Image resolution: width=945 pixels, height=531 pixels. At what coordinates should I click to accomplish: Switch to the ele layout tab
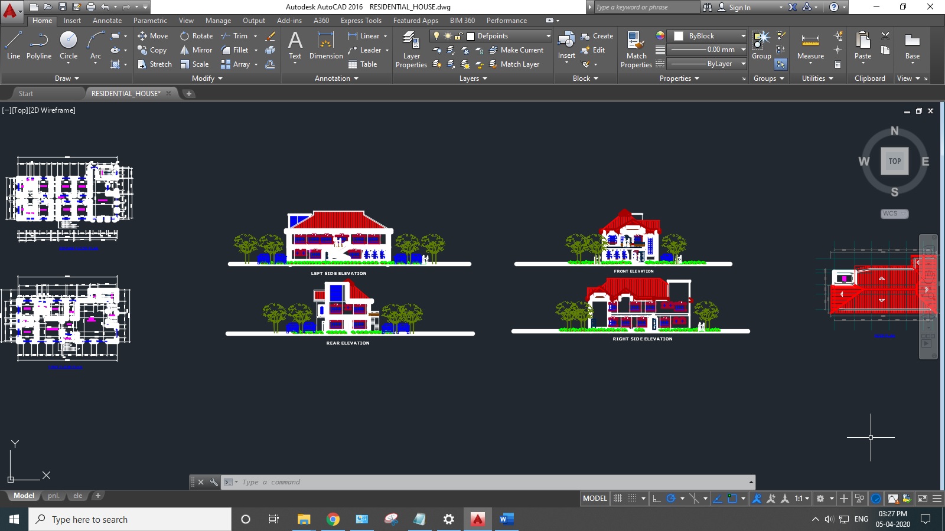(x=77, y=496)
